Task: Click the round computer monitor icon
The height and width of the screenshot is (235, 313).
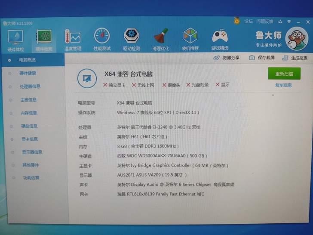Action: (87, 78)
